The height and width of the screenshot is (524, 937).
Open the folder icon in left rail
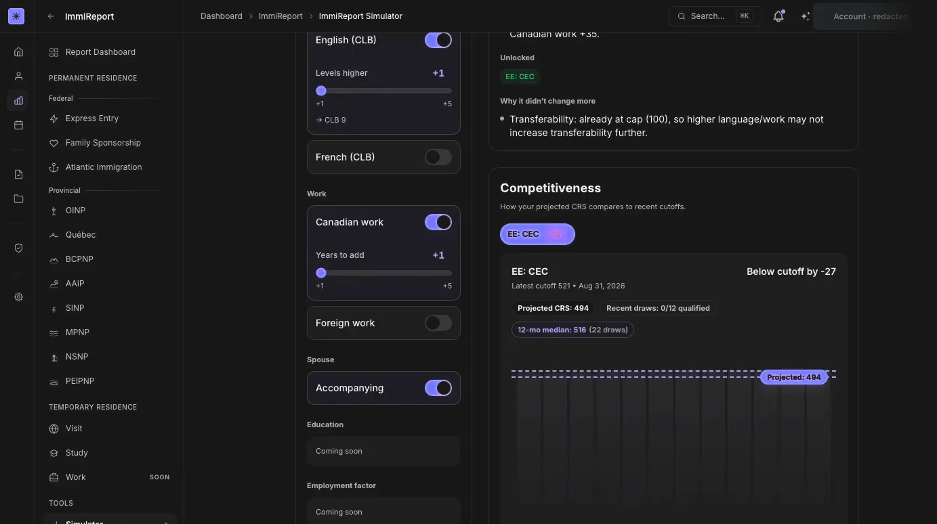(x=18, y=199)
